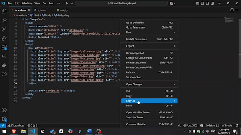This screenshot has width=241, height=135.
Task: Open Brave browser from taskbar
Action: click(x=14, y=131)
